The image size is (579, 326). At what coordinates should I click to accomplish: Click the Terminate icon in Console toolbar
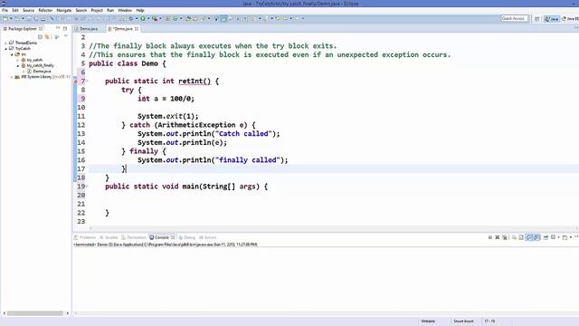[x=490, y=237]
